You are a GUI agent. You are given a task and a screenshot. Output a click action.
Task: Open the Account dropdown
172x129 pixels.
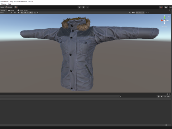[x=171, y=7]
